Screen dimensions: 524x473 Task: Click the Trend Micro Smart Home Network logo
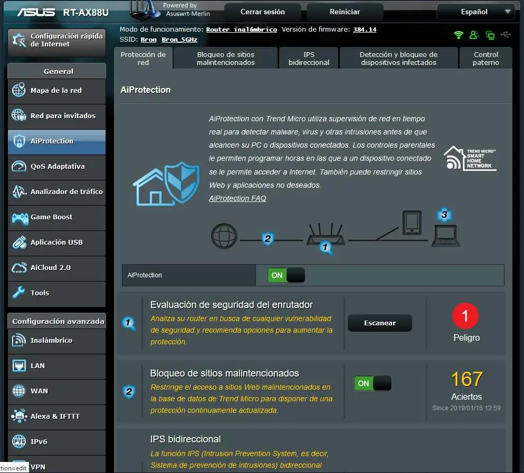470,158
